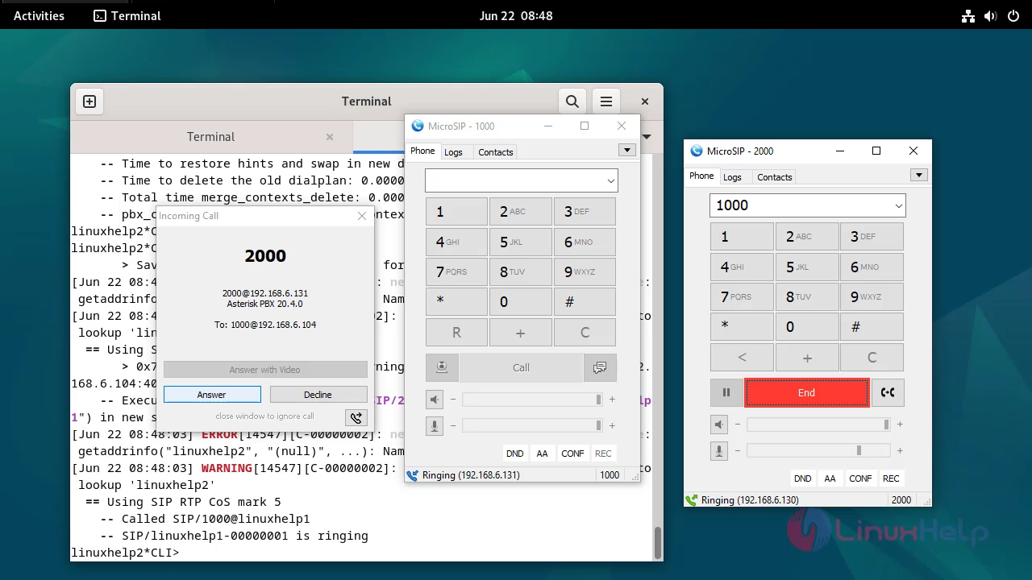1032x580 pixels.
Task: Toggle AA in MicroSIP 2000
Action: (830, 478)
